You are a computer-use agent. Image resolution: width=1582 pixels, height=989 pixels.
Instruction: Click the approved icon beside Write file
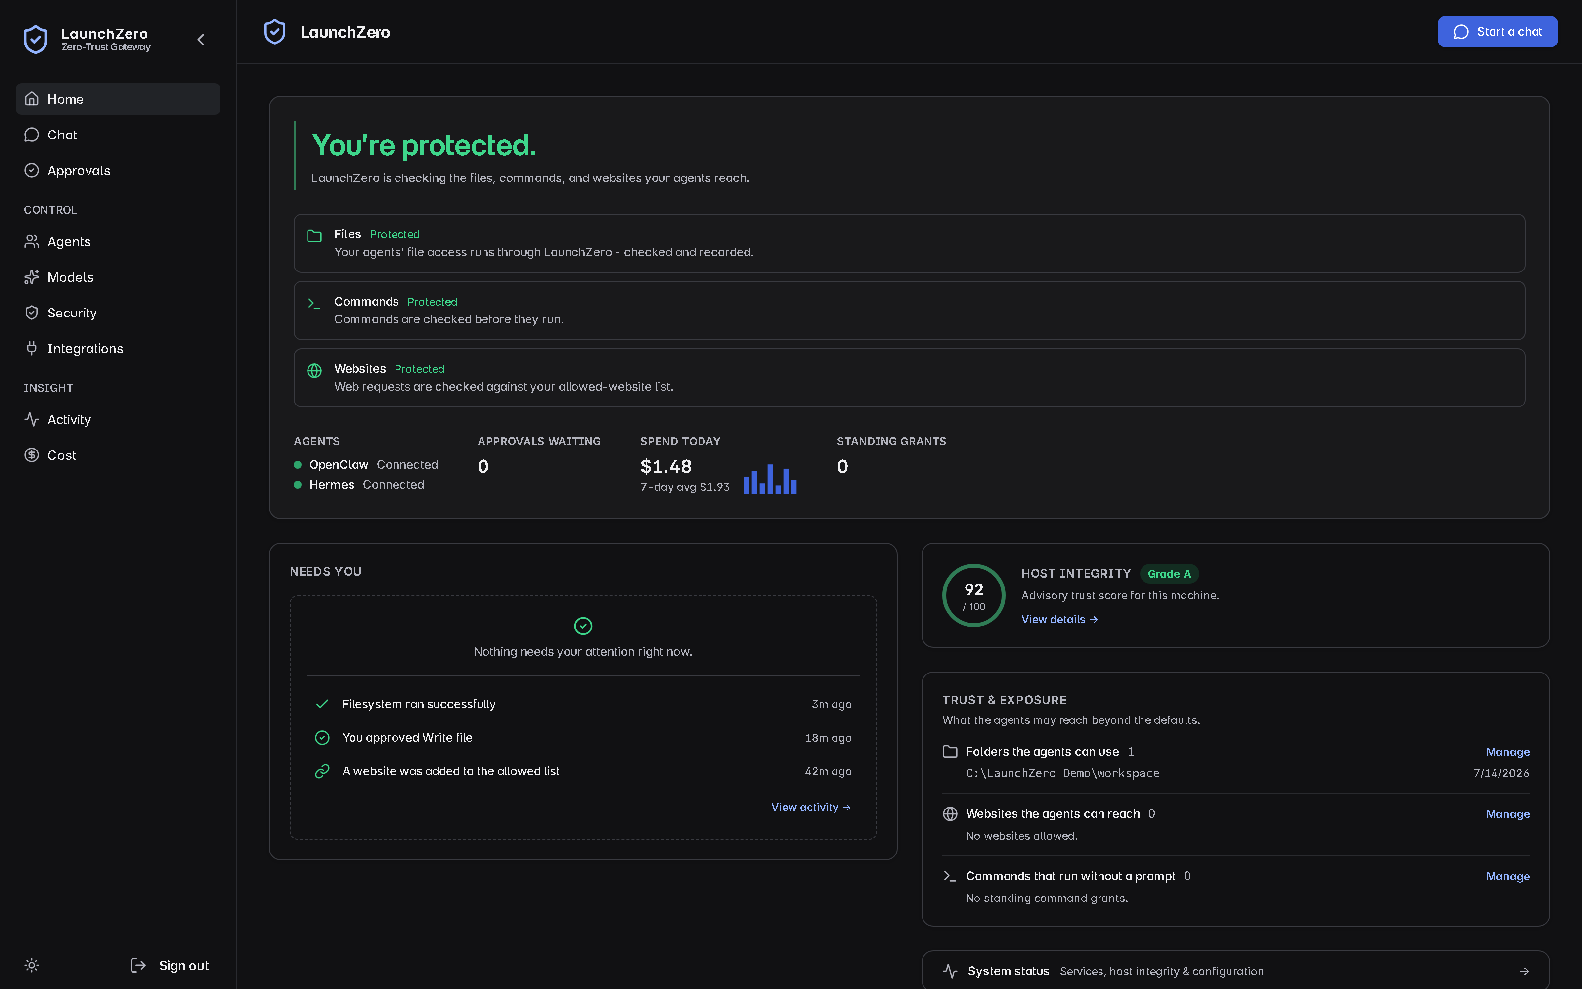(x=322, y=738)
